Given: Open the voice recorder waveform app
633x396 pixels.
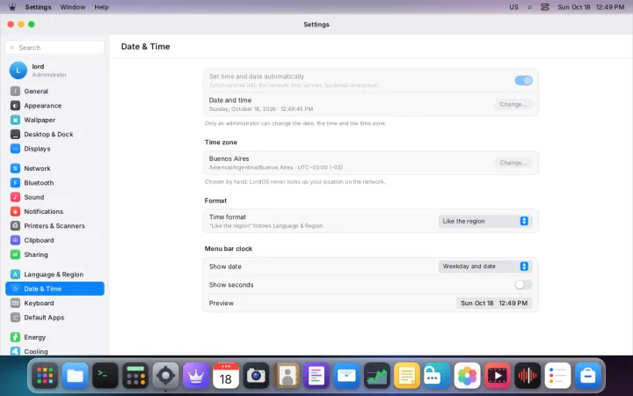Looking at the screenshot, I should [527, 376].
